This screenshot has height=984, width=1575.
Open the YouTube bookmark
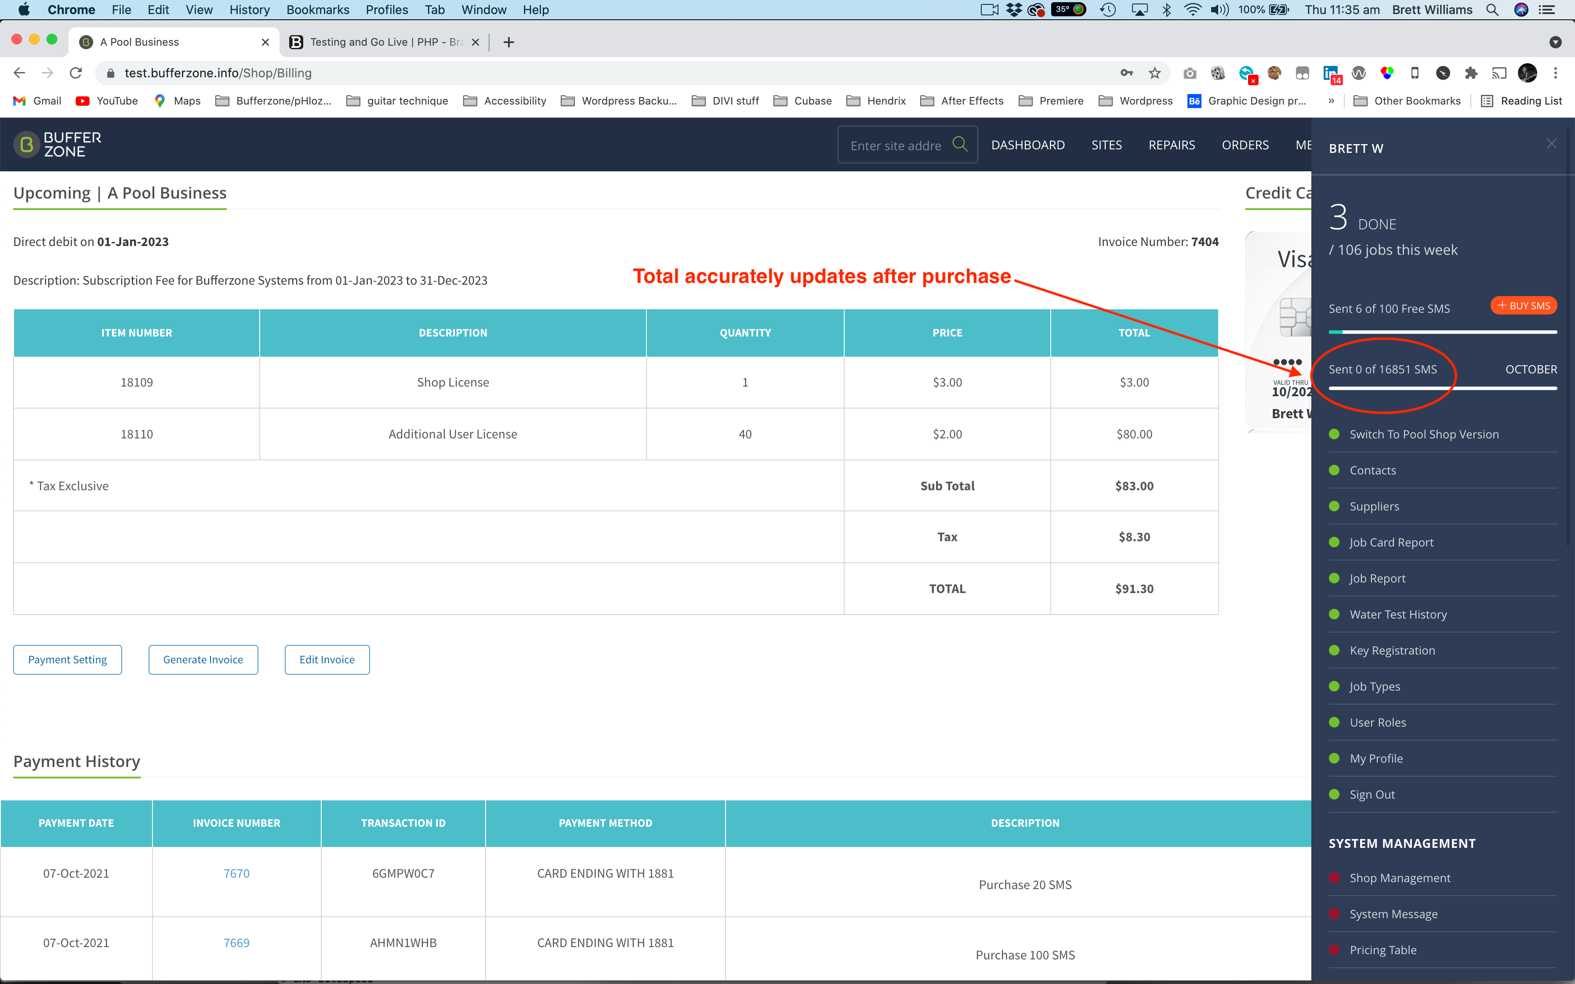click(107, 101)
